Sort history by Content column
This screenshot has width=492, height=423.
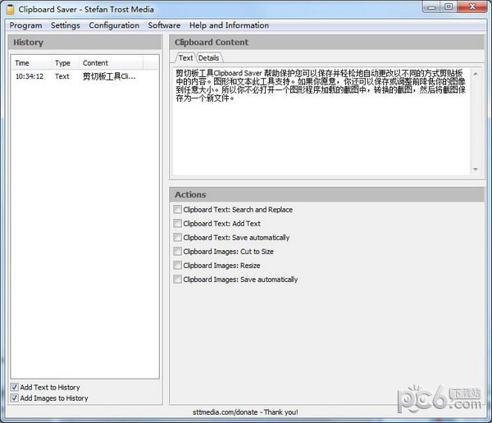coord(111,63)
